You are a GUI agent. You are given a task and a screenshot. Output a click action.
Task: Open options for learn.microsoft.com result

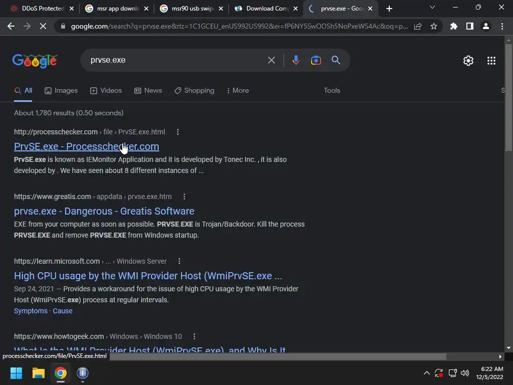[179, 261]
